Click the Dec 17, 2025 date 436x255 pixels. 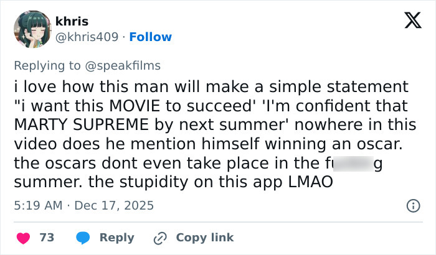(x=115, y=205)
